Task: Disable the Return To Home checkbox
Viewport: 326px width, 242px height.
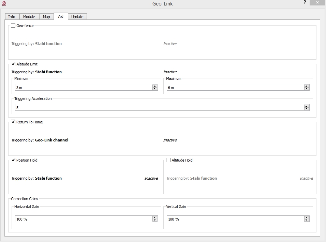Action: pyautogui.click(x=13, y=122)
